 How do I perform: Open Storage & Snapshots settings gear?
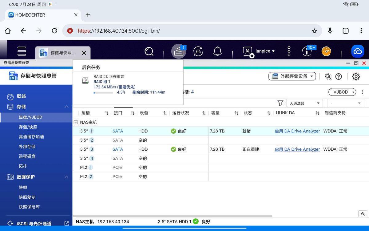click(x=356, y=77)
